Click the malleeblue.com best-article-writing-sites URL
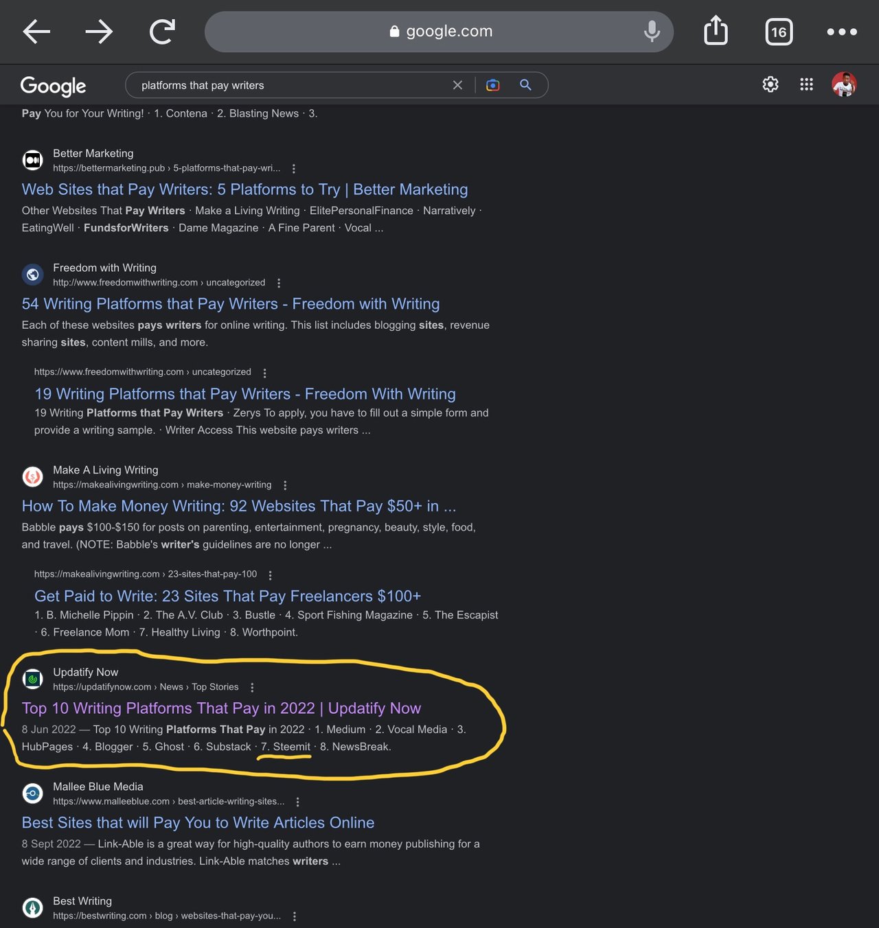The width and height of the screenshot is (879, 928). point(169,802)
